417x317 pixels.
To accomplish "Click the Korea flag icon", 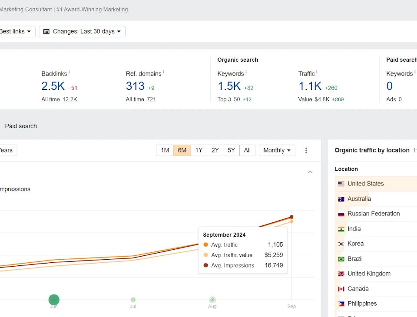I will tap(341, 244).
